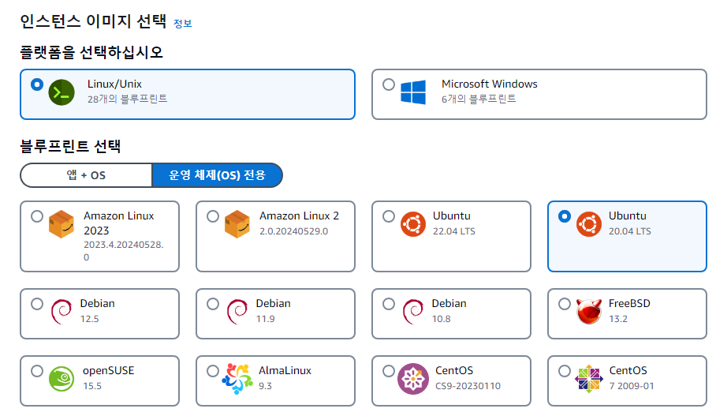The image size is (716, 416).
Task: Click the 블루프린트 선택 heading
Action: (70, 146)
